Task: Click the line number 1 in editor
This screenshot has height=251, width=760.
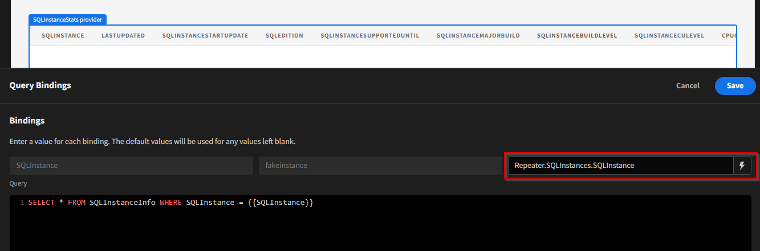Action: [x=22, y=203]
